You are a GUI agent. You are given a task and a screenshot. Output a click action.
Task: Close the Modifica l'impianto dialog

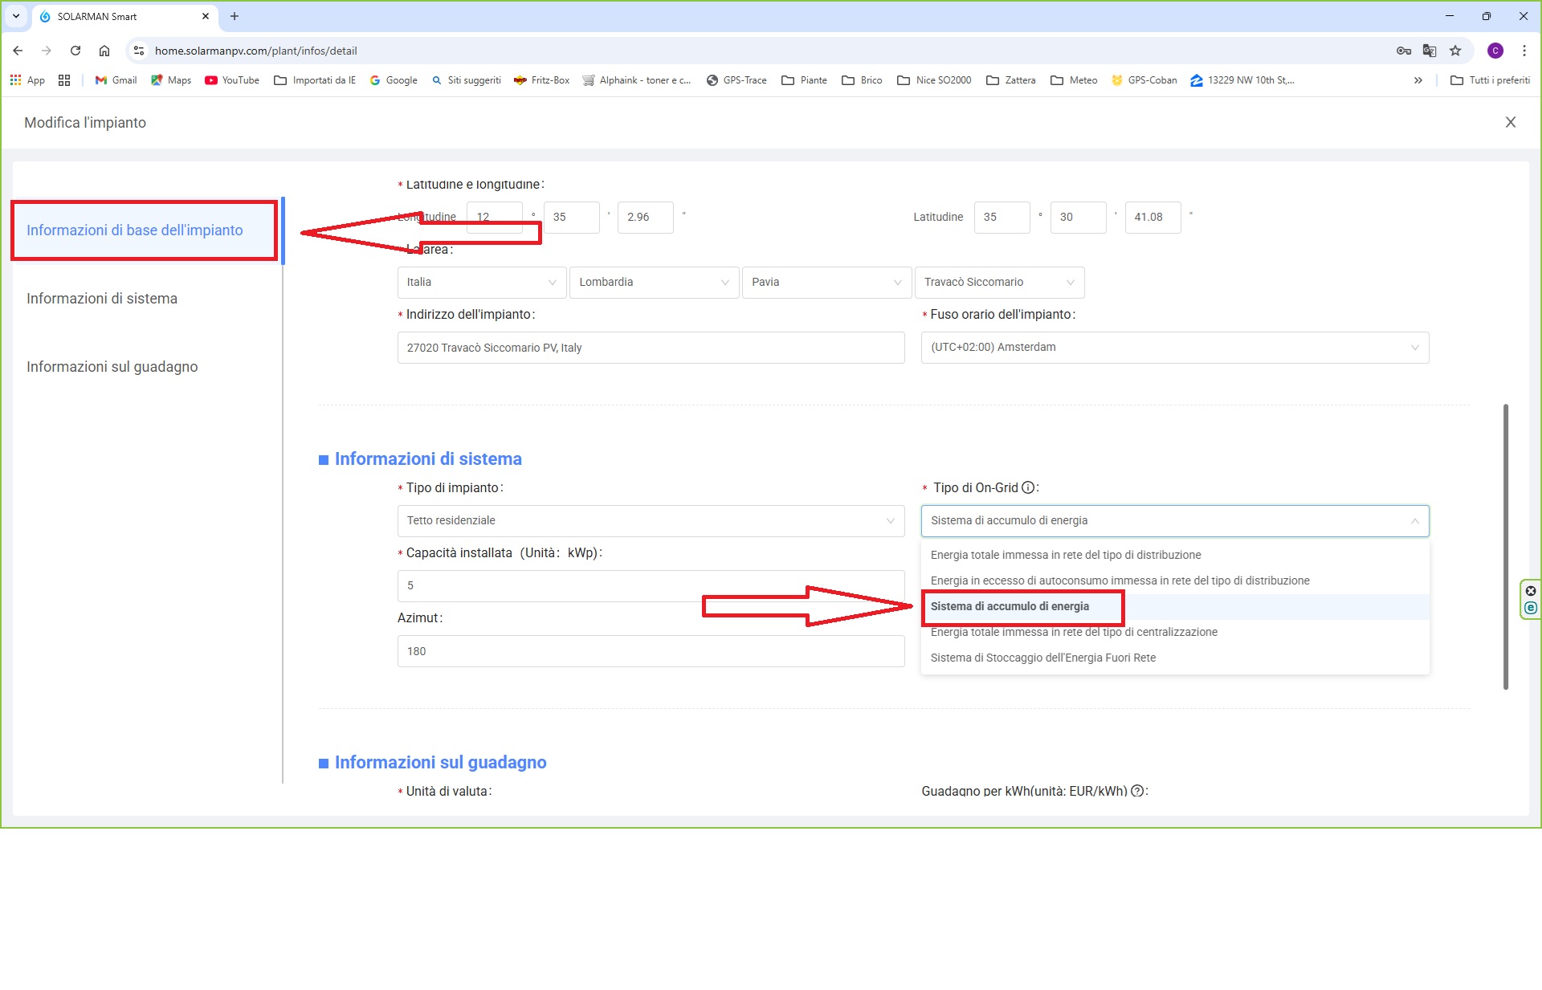[x=1511, y=122]
